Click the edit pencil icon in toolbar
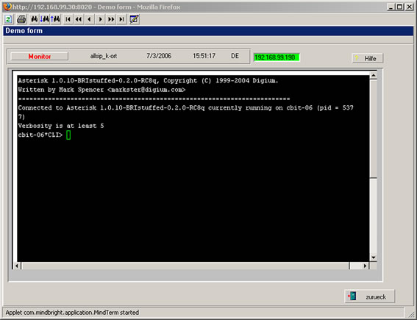This screenshot has width=417, height=320. (x=135, y=19)
